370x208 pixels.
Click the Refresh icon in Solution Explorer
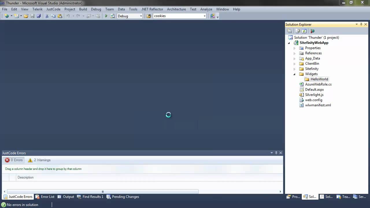pyautogui.click(x=304, y=31)
